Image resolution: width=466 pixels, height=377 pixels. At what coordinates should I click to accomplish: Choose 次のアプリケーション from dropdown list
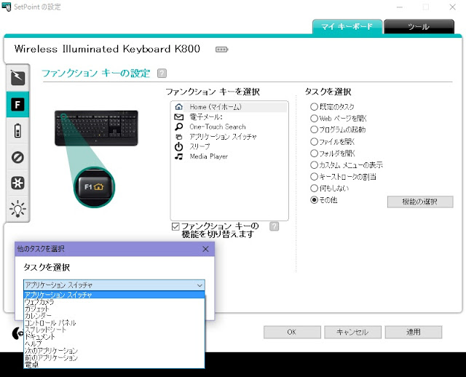coord(114,351)
